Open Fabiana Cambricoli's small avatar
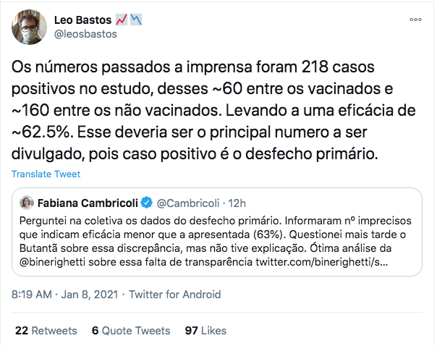 tap(27, 203)
